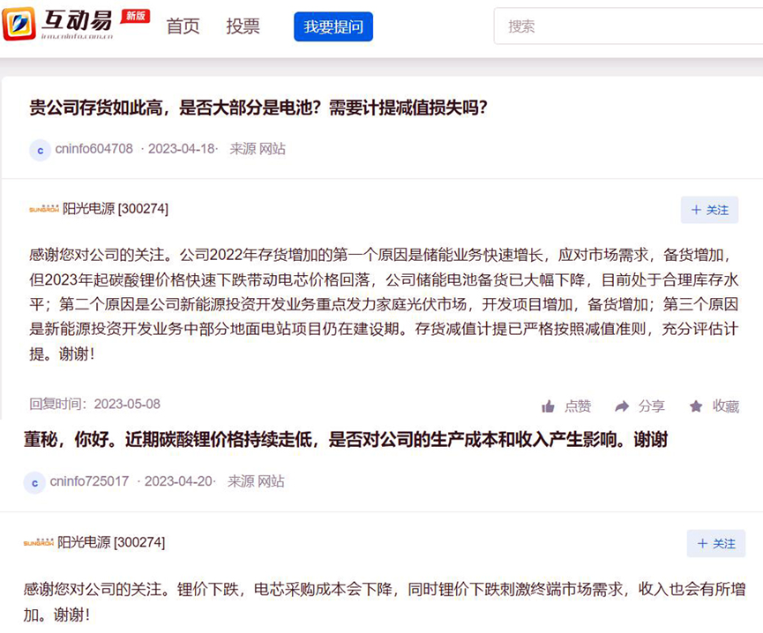763x633 pixels.
Task: Follow 阳光电源 via first 关注 button
Action: (x=709, y=210)
